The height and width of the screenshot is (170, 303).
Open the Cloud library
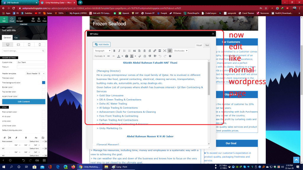coord(12,19)
